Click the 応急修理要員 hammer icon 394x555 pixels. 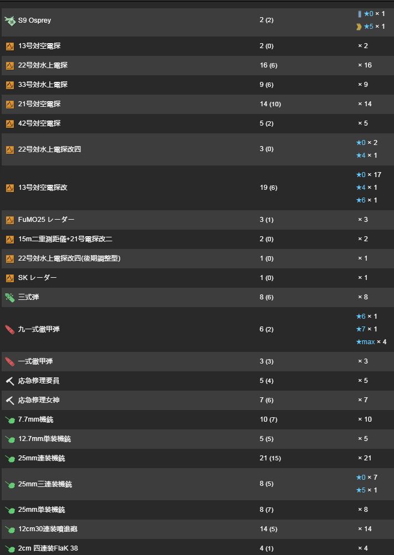pyautogui.click(x=10, y=381)
